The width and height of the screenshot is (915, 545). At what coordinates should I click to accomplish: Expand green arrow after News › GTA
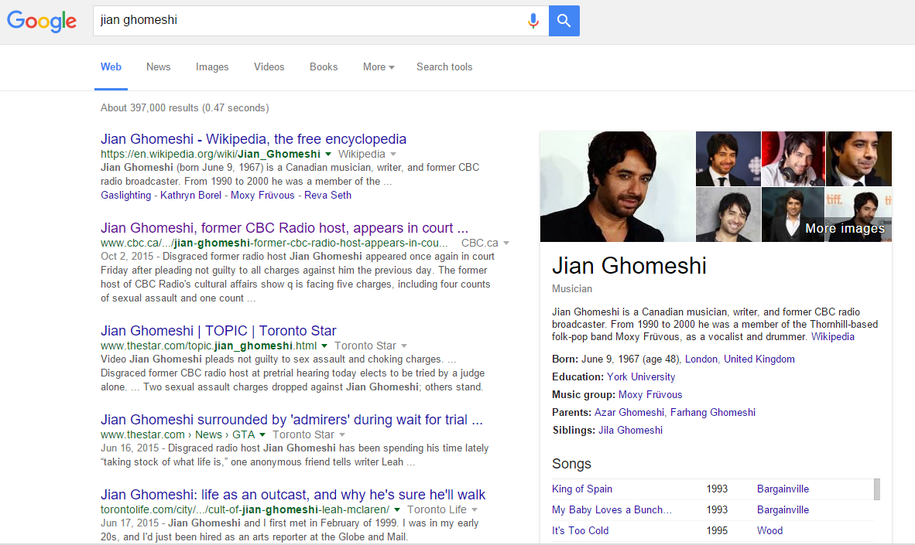[x=262, y=434]
